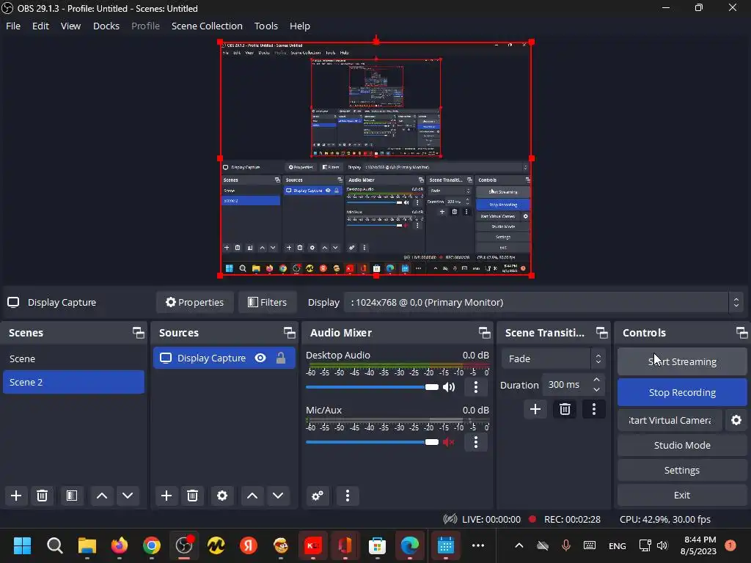
Task: Decrease transition Duration with down arrow
Action: tap(596, 390)
